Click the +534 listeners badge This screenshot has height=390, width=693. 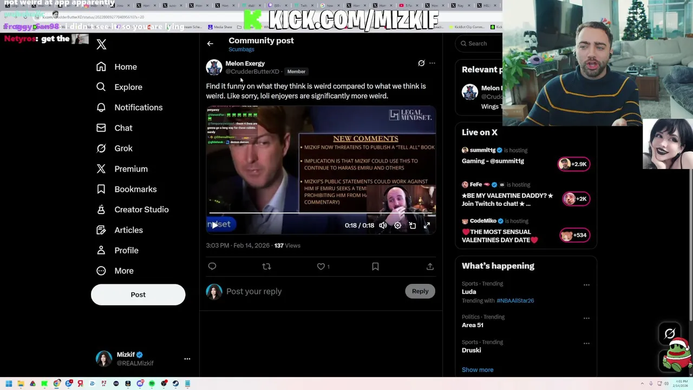tap(574, 235)
